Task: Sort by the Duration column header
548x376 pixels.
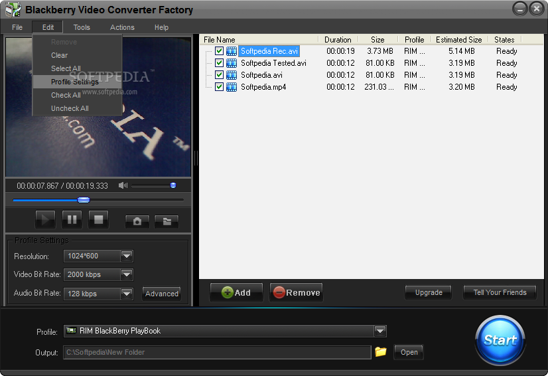Action: pyautogui.click(x=338, y=40)
